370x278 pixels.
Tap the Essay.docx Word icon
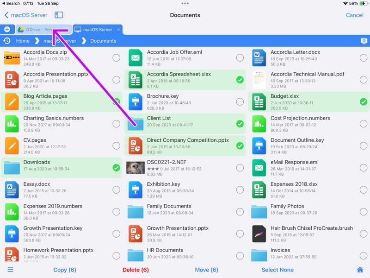click(x=12, y=190)
